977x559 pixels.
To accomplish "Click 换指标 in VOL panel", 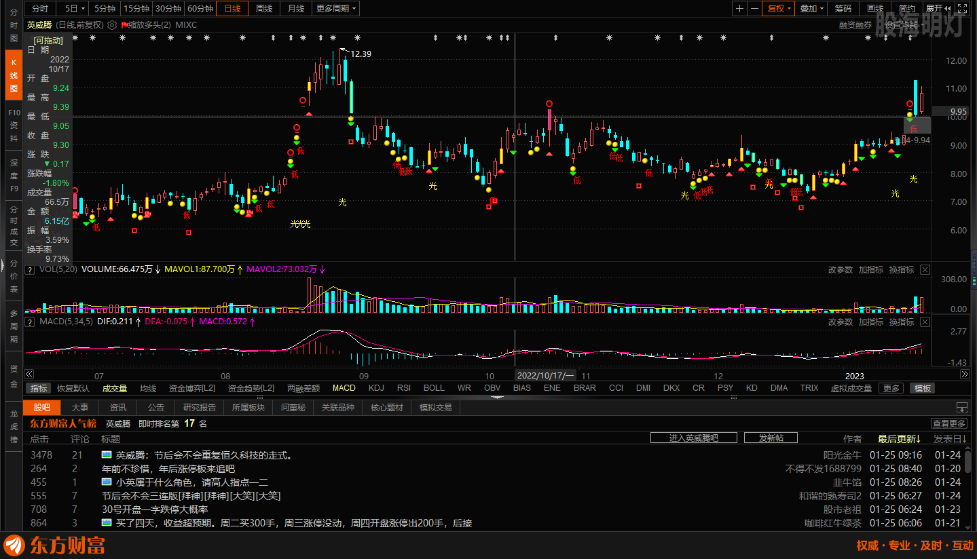I will 902,269.
